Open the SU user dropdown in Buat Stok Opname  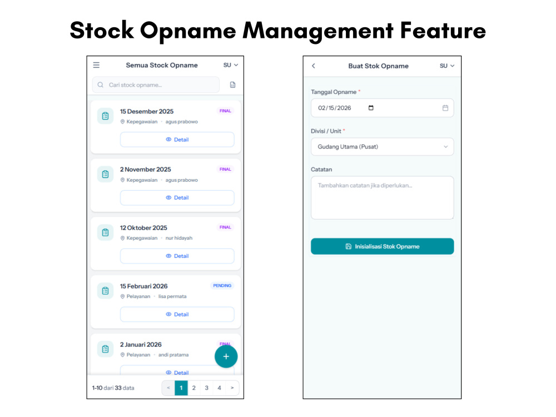click(x=447, y=66)
